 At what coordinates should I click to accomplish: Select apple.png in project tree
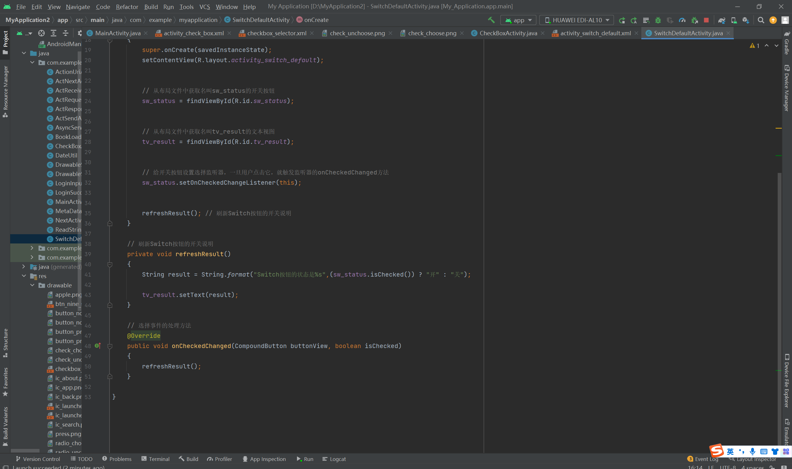click(x=68, y=295)
